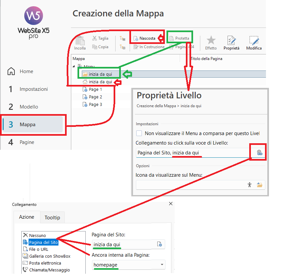The height and width of the screenshot is (277, 287).
Task: Switch to the Tooltip tab
Action: (52, 217)
